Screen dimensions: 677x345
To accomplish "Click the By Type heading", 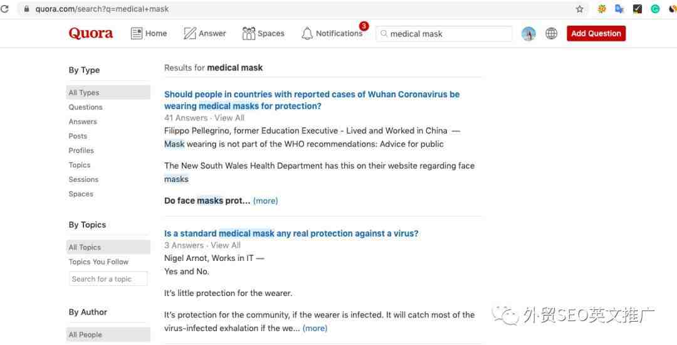I will 84,70.
